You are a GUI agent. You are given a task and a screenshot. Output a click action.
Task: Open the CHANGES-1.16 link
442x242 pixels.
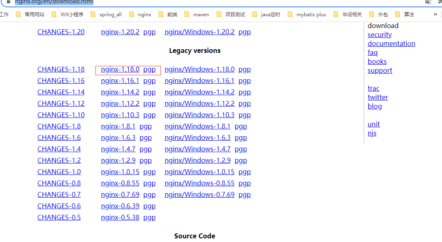[61, 81]
